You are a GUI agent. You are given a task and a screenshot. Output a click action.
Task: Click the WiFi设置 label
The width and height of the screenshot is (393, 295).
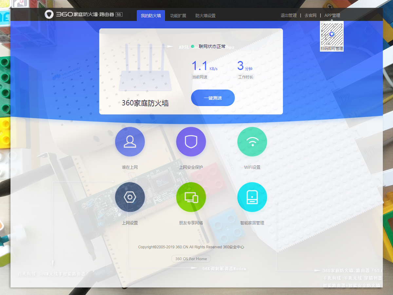[x=252, y=167]
